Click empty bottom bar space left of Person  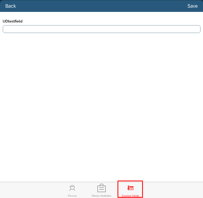[x=32, y=190]
